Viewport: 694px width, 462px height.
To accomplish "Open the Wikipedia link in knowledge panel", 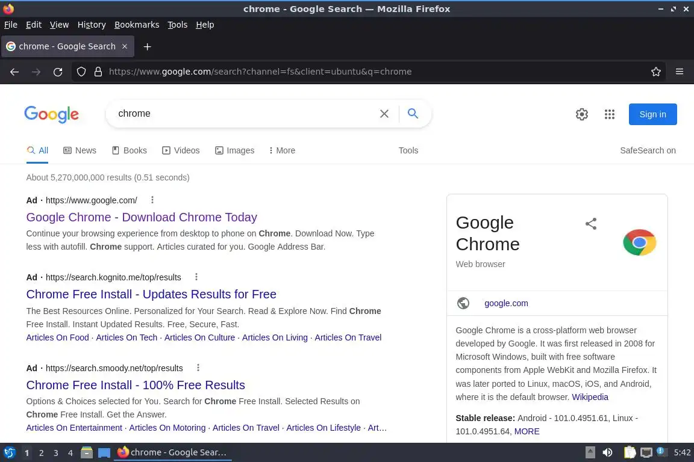I will (590, 396).
